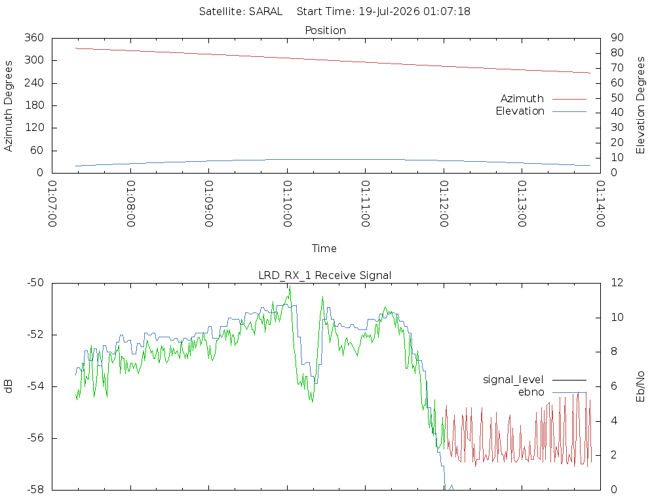Click the '-58' dB axis value
The image size is (671, 503).
click(x=35, y=489)
